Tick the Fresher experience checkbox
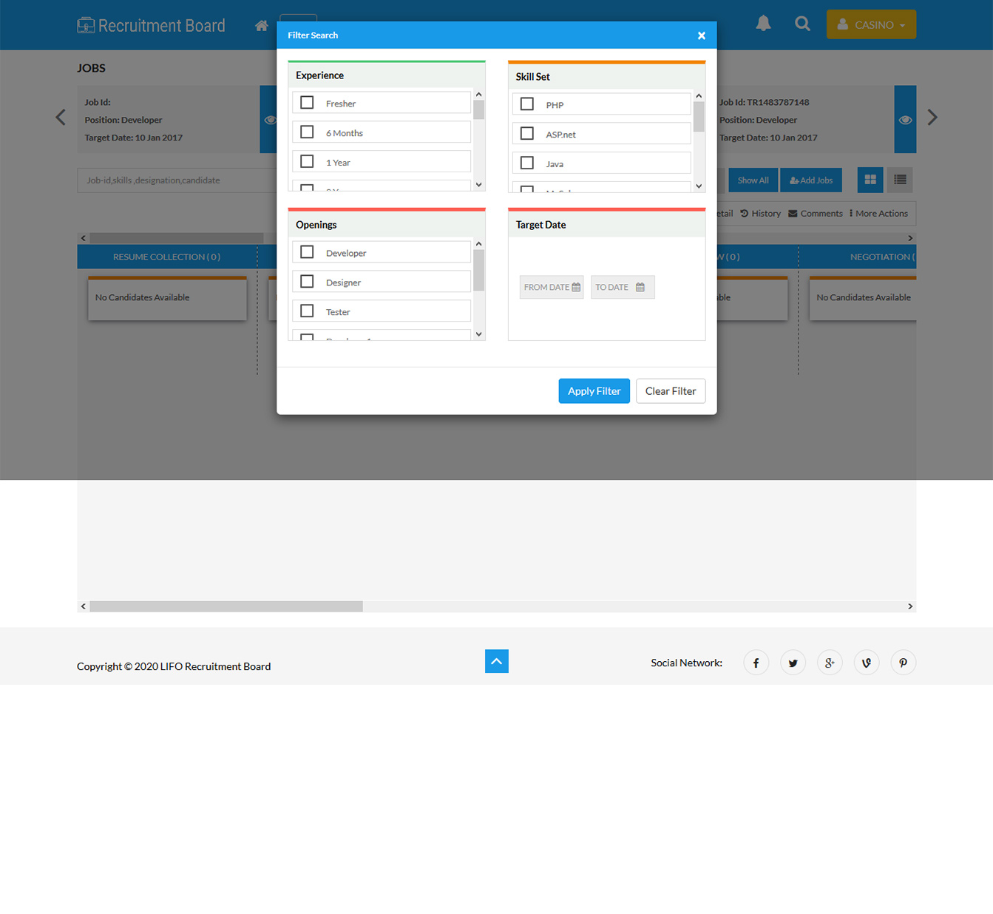Image resolution: width=993 pixels, height=914 pixels. pyautogui.click(x=307, y=103)
